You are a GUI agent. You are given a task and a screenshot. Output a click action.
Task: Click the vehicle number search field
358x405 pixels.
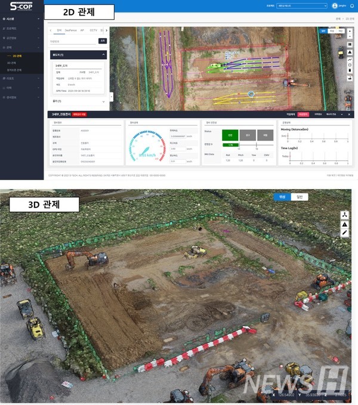72,41
